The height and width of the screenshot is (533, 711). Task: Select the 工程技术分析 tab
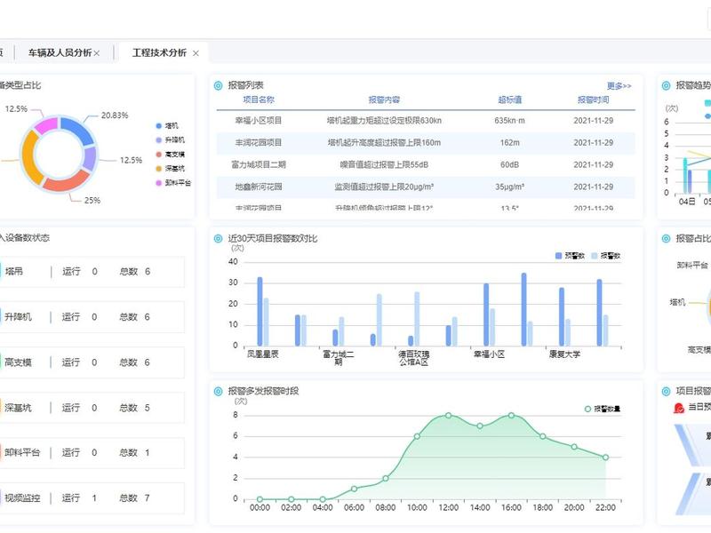coord(159,53)
